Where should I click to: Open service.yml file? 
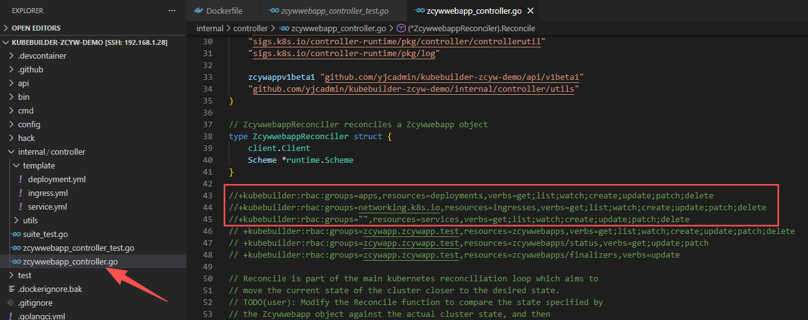(x=47, y=206)
